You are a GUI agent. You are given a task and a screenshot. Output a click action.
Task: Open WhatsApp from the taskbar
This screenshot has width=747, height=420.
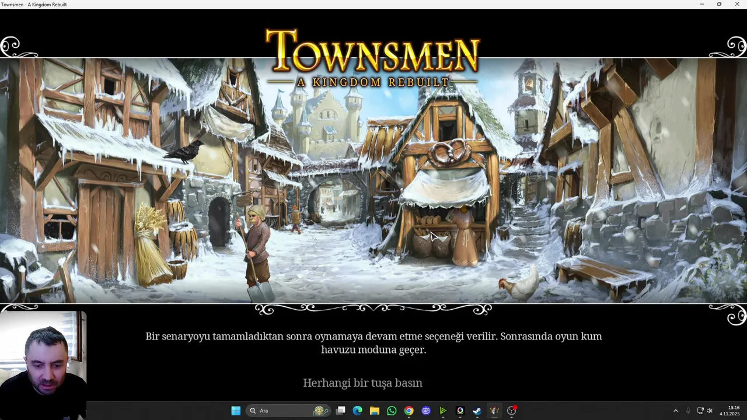coord(392,411)
